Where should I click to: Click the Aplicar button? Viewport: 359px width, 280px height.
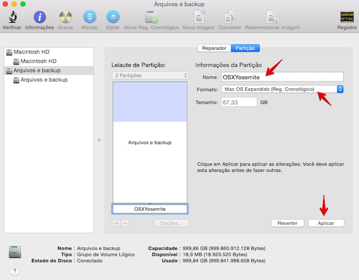tap(326, 223)
